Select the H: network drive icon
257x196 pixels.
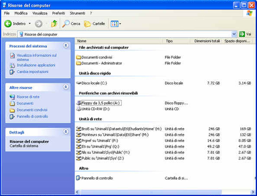[x=79, y=129]
